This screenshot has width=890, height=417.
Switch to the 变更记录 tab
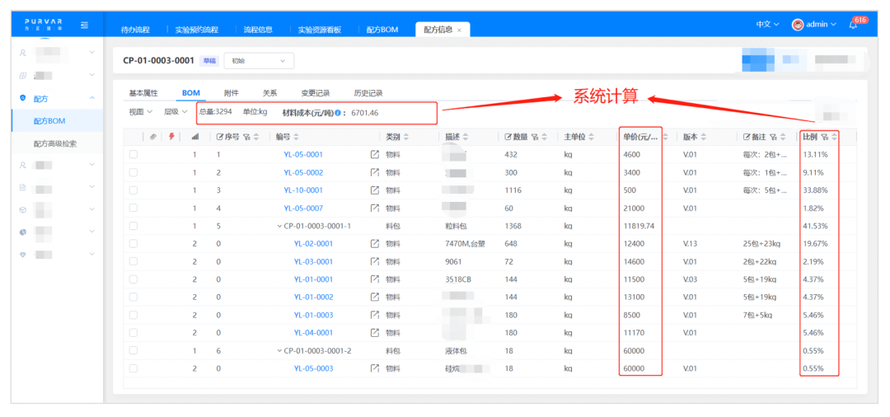[315, 93]
